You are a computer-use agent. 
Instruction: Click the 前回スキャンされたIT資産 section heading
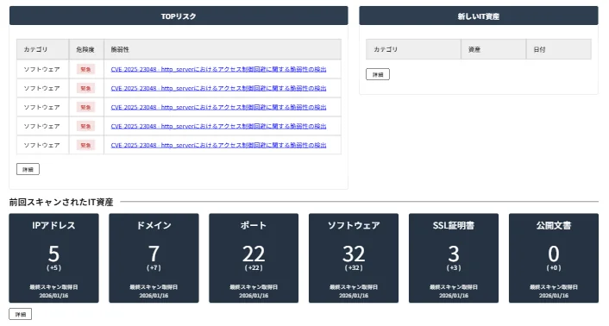[61, 202]
